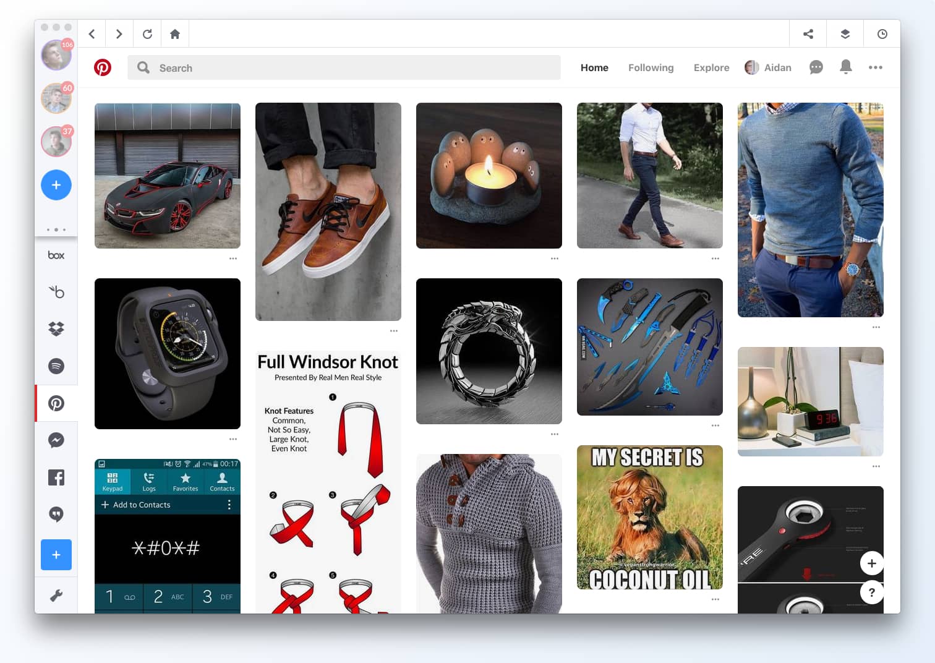
Task: Reload the page
Action: tap(147, 34)
